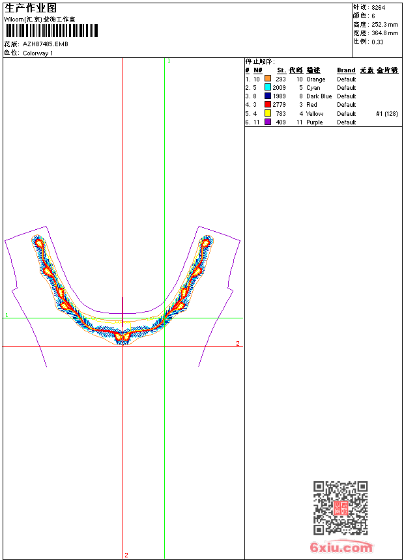
Task: Click the stitch count value 8264
Action: pyautogui.click(x=378, y=7)
